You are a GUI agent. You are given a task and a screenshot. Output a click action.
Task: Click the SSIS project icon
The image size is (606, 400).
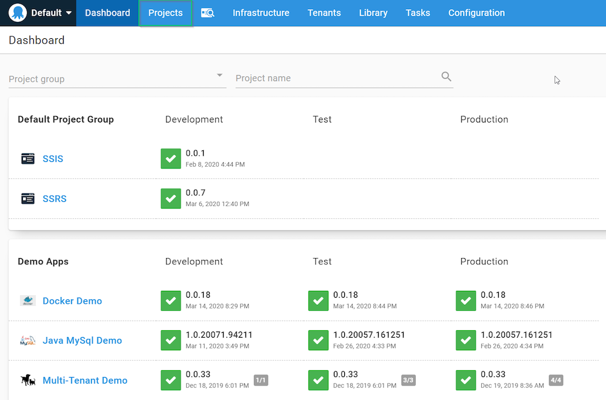coord(28,158)
